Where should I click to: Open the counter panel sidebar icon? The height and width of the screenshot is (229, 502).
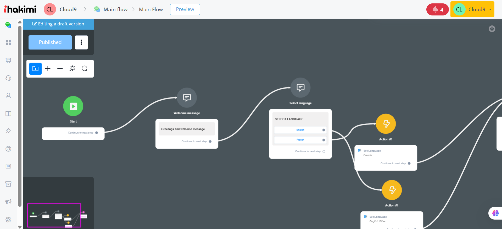(8, 166)
